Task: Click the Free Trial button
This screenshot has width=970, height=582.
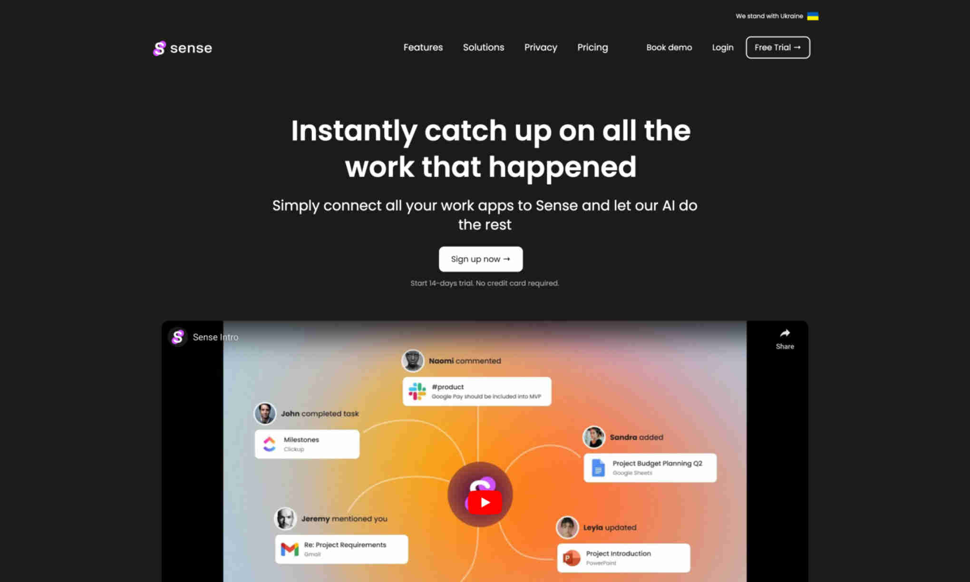Action: coord(777,47)
